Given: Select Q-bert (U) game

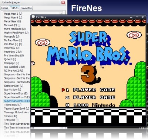Looking at the screenshot, I should (10, 59).
